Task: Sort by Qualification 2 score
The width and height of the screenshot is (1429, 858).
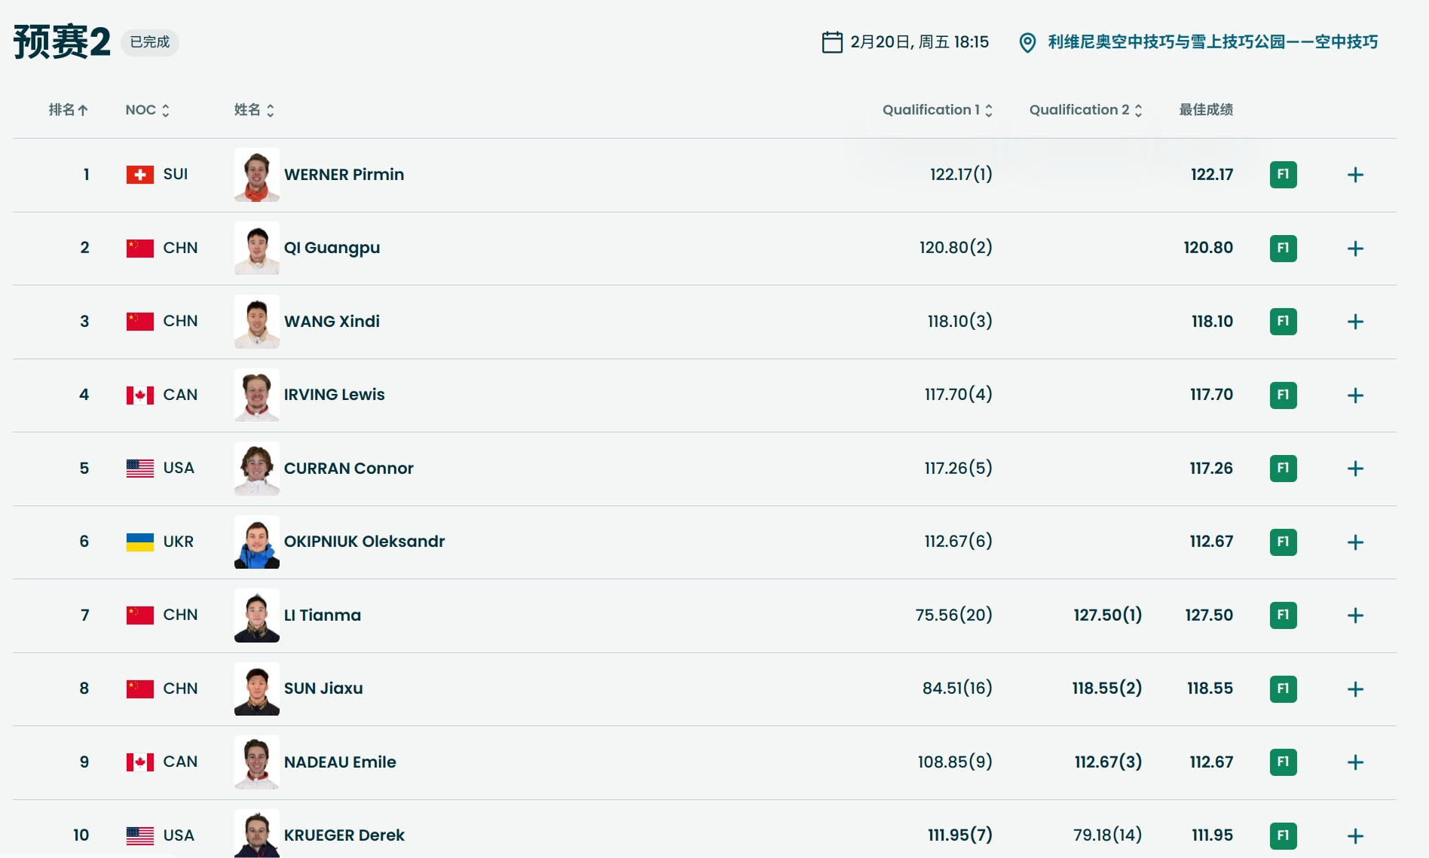Action: coord(1086,110)
